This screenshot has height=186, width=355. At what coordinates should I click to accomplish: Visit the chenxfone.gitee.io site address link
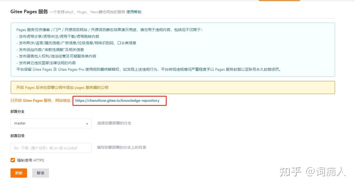[117, 100]
